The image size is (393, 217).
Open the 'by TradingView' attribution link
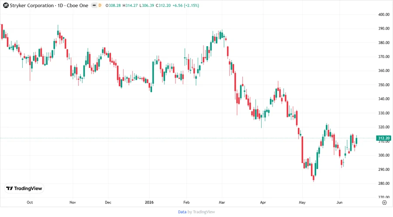click(x=201, y=212)
